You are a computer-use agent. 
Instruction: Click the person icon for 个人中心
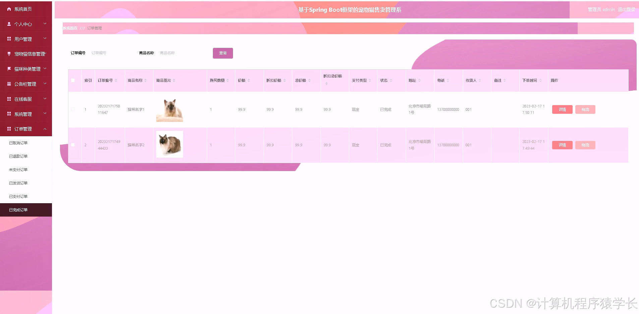coord(9,24)
